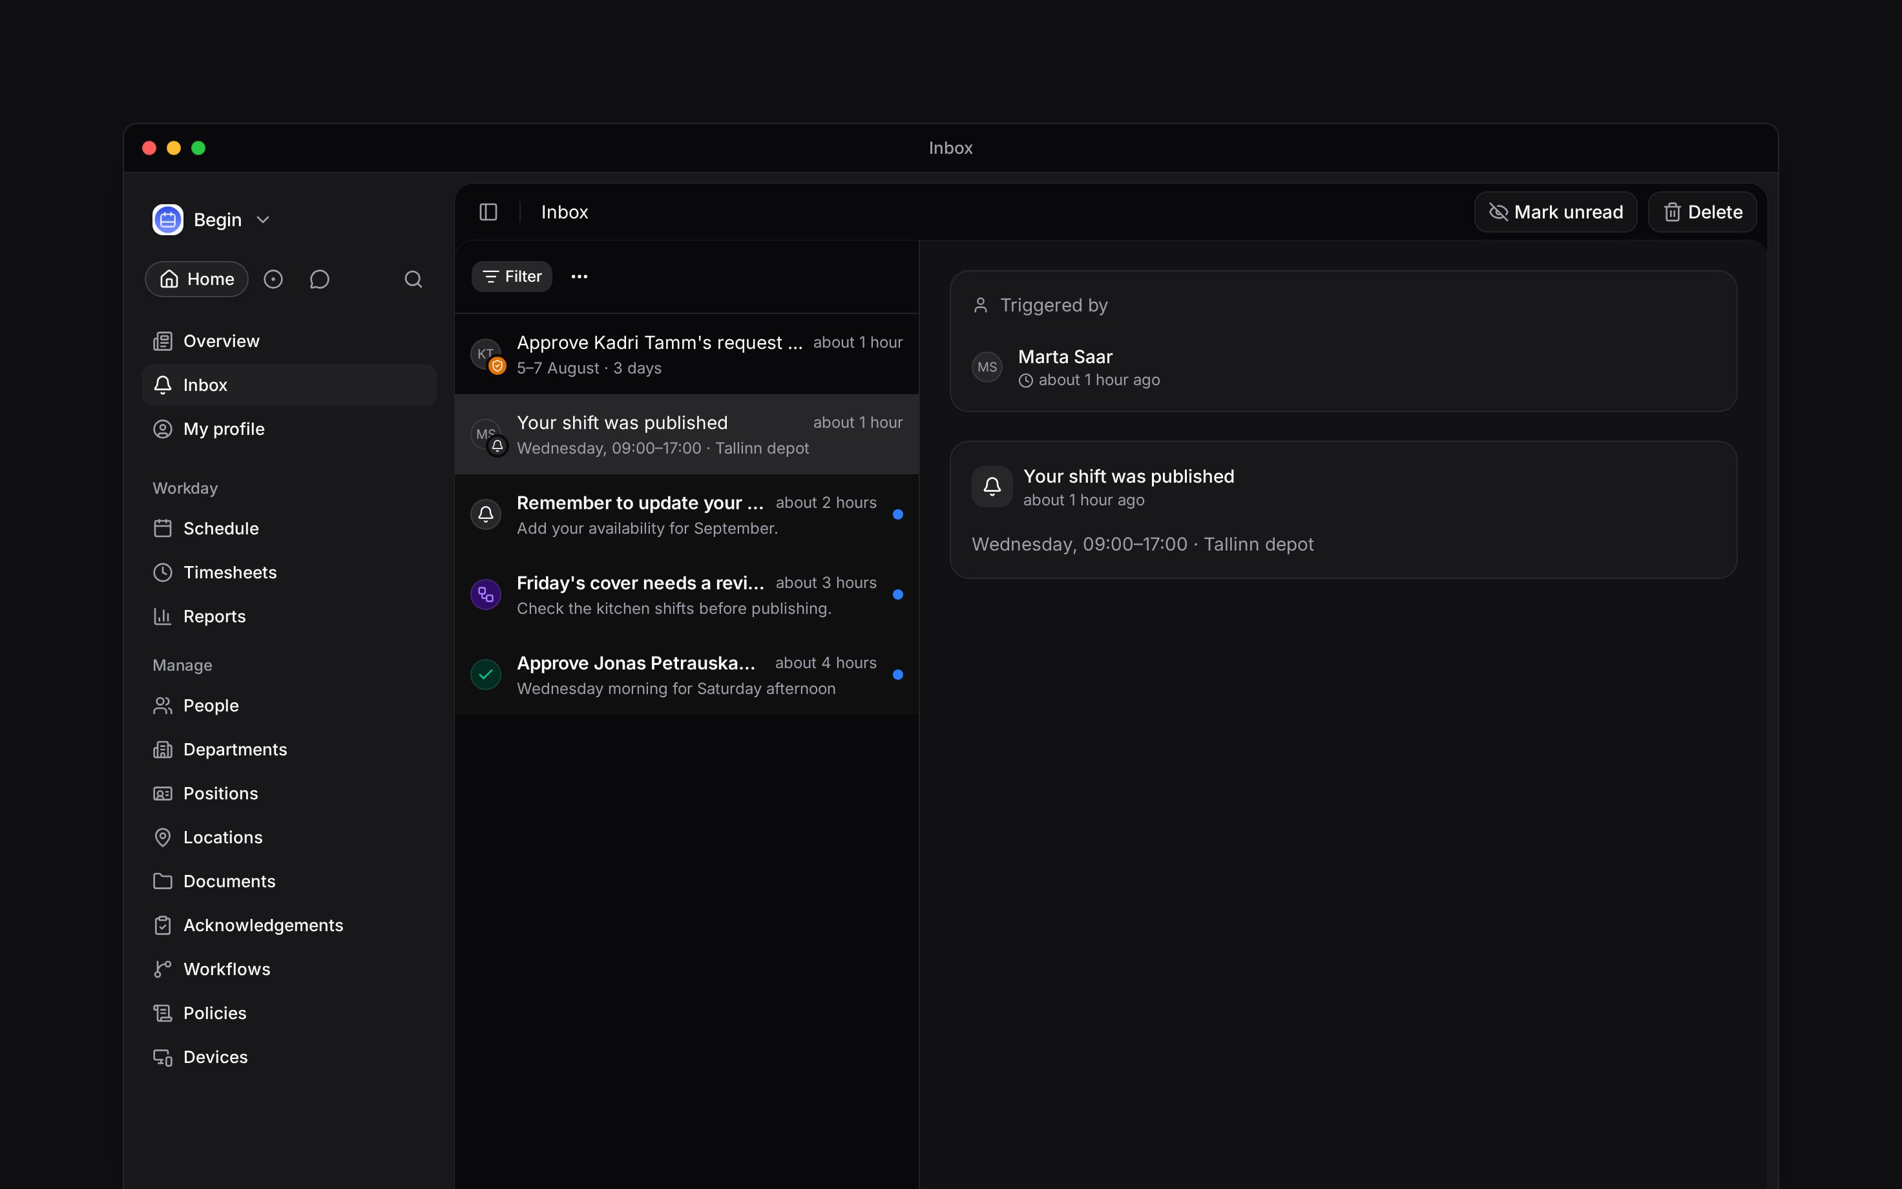Click the Locations pin icon
The height and width of the screenshot is (1189, 1902).
[163, 837]
